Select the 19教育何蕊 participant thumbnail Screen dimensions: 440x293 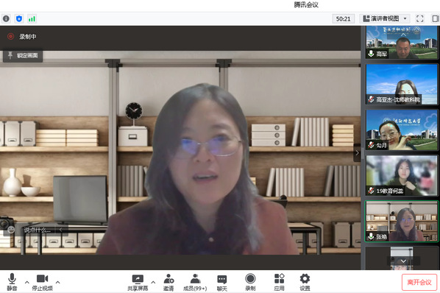[x=402, y=175]
